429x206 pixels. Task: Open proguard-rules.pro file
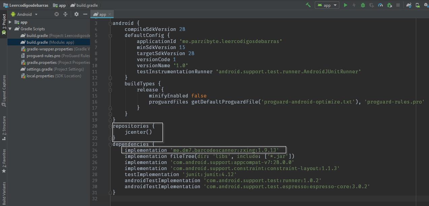click(55, 56)
